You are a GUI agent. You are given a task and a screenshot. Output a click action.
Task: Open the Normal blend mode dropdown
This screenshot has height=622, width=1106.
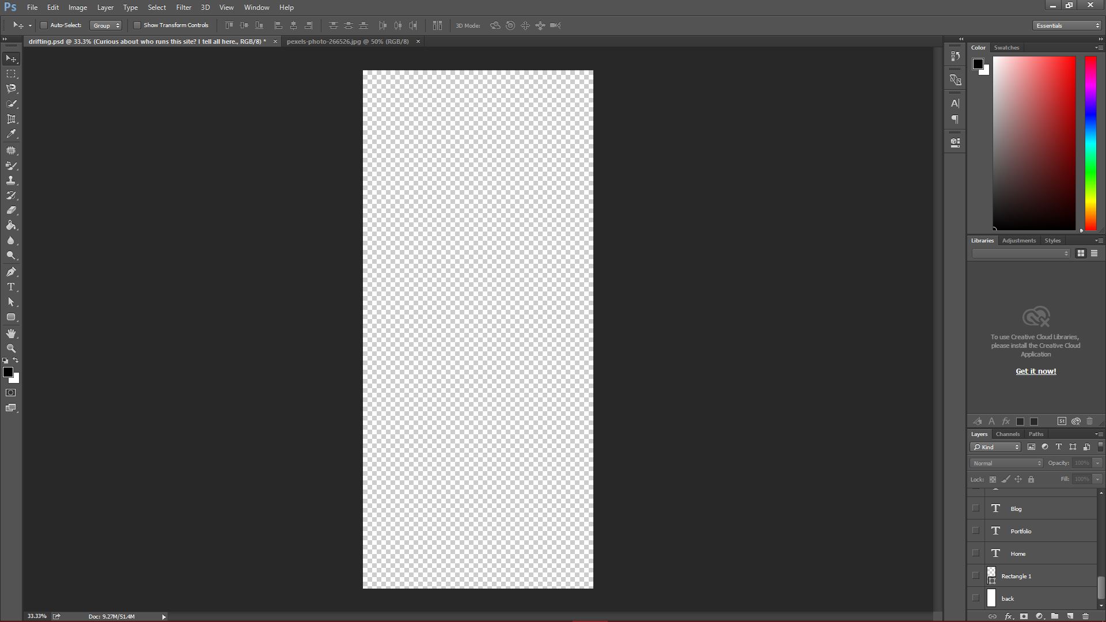coord(1006,463)
